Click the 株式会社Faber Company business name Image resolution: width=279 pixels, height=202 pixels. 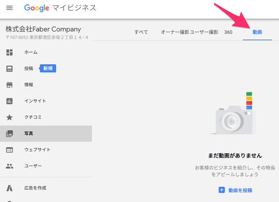tap(43, 29)
